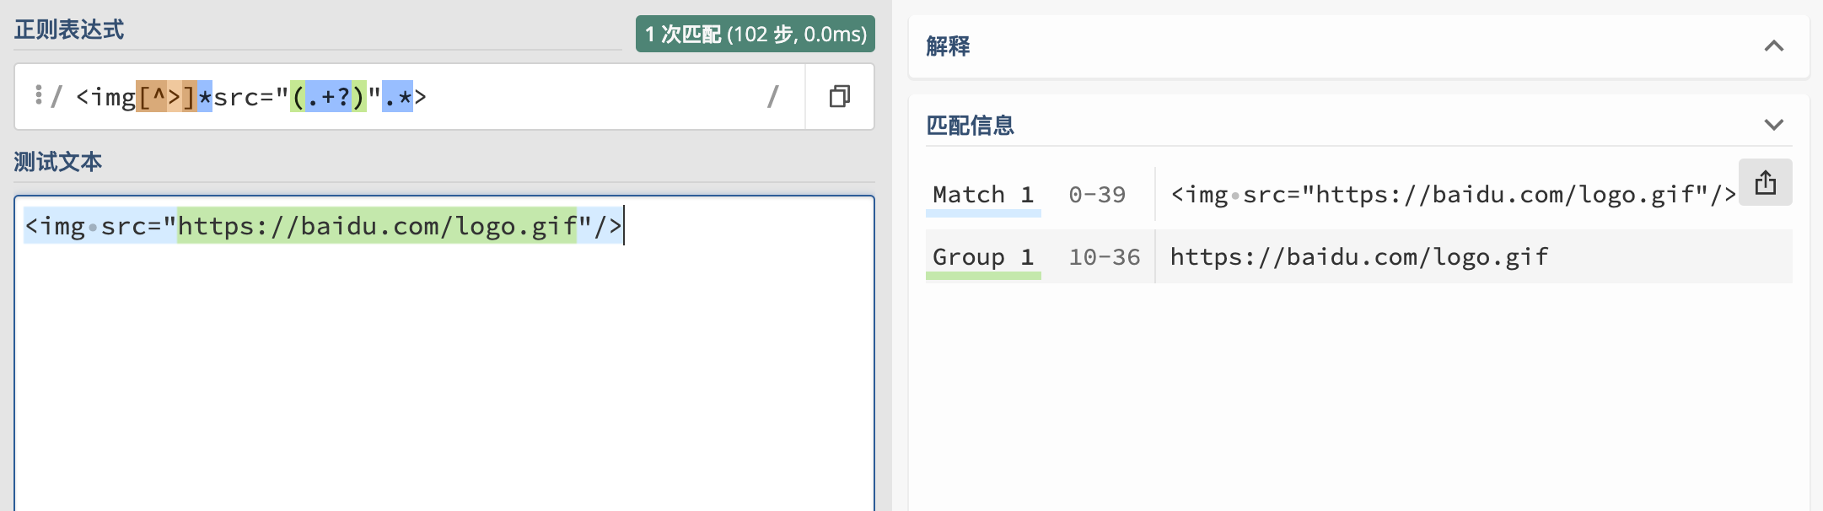1823x511 pixels.
Task: Open the regex delimiter options dots
Action: point(39,94)
